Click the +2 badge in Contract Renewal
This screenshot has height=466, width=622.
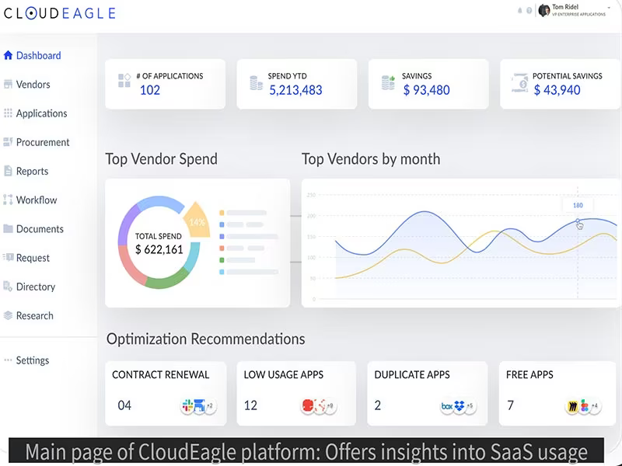coord(210,405)
